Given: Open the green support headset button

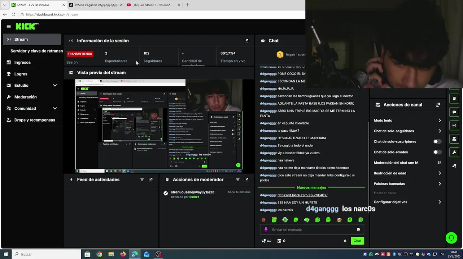Looking at the screenshot, I should [451, 238].
